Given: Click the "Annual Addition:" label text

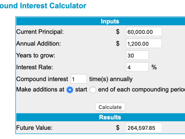Looking at the screenshot, I should pyautogui.click(x=38, y=44).
